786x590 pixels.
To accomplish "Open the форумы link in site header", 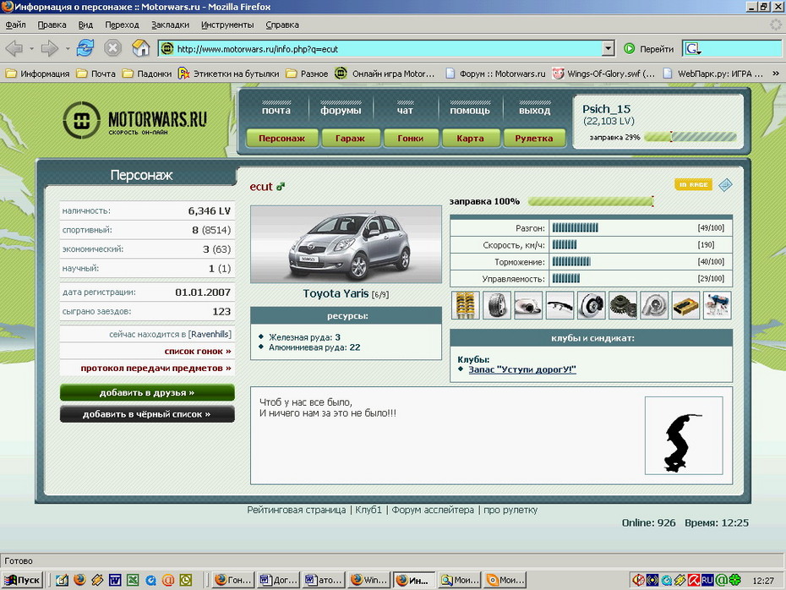I will 341,110.
